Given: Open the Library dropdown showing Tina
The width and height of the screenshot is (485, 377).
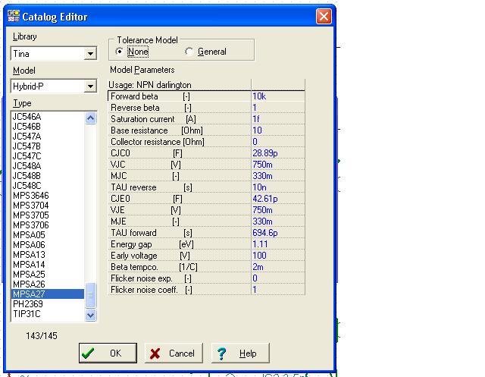Looking at the screenshot, I should tap(91, 54).
